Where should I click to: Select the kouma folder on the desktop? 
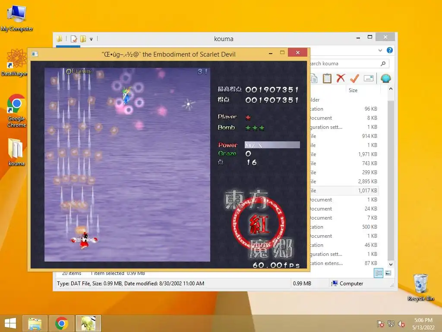pos(16,152)
